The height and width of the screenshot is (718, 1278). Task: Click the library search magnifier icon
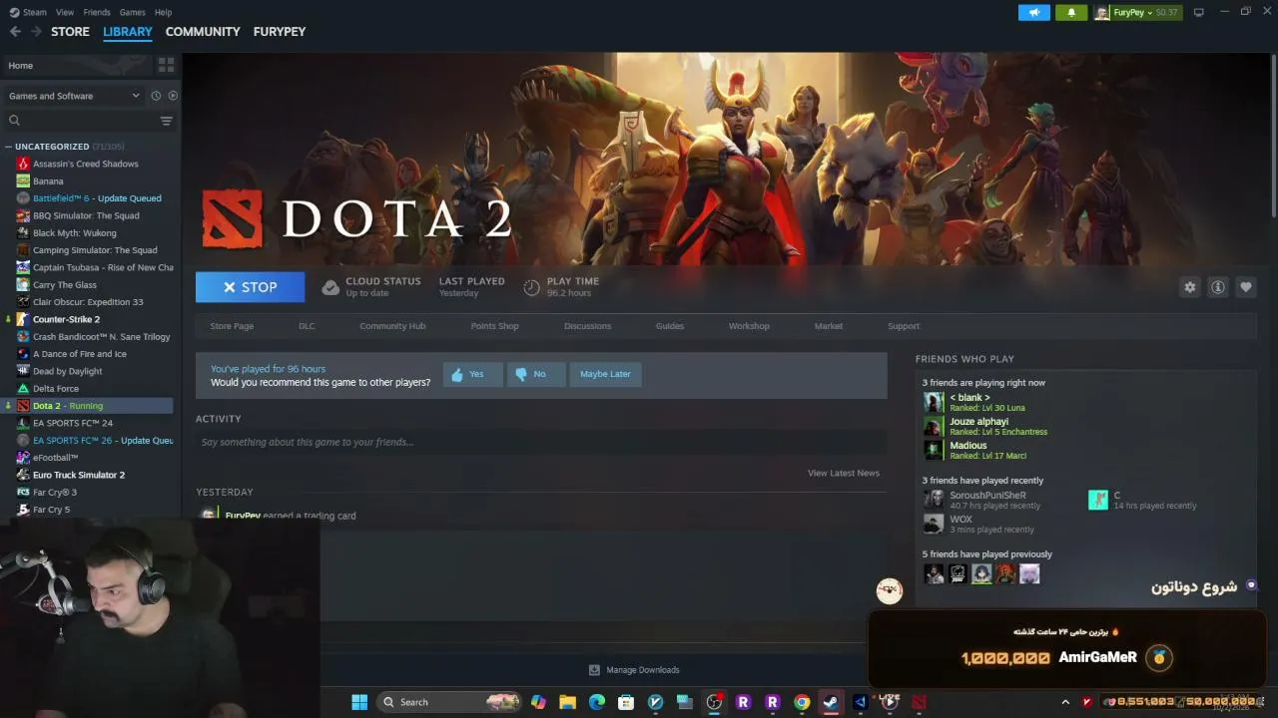coord(14,121)
